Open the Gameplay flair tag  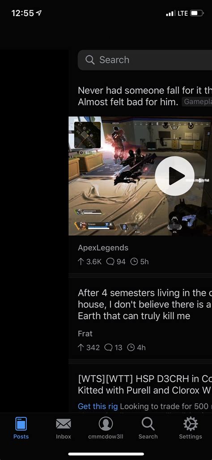click(197, 102)
